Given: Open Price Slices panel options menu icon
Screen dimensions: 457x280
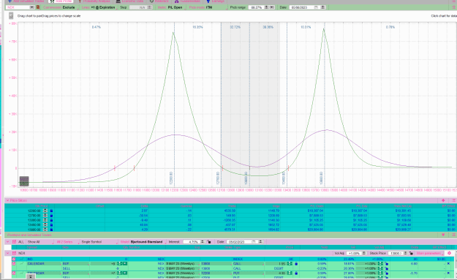Looking at the screenshot, I should point(453,200).
